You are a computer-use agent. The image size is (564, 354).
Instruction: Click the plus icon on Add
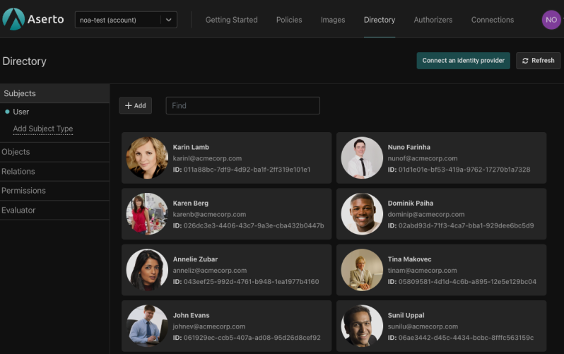coord(129,105)
